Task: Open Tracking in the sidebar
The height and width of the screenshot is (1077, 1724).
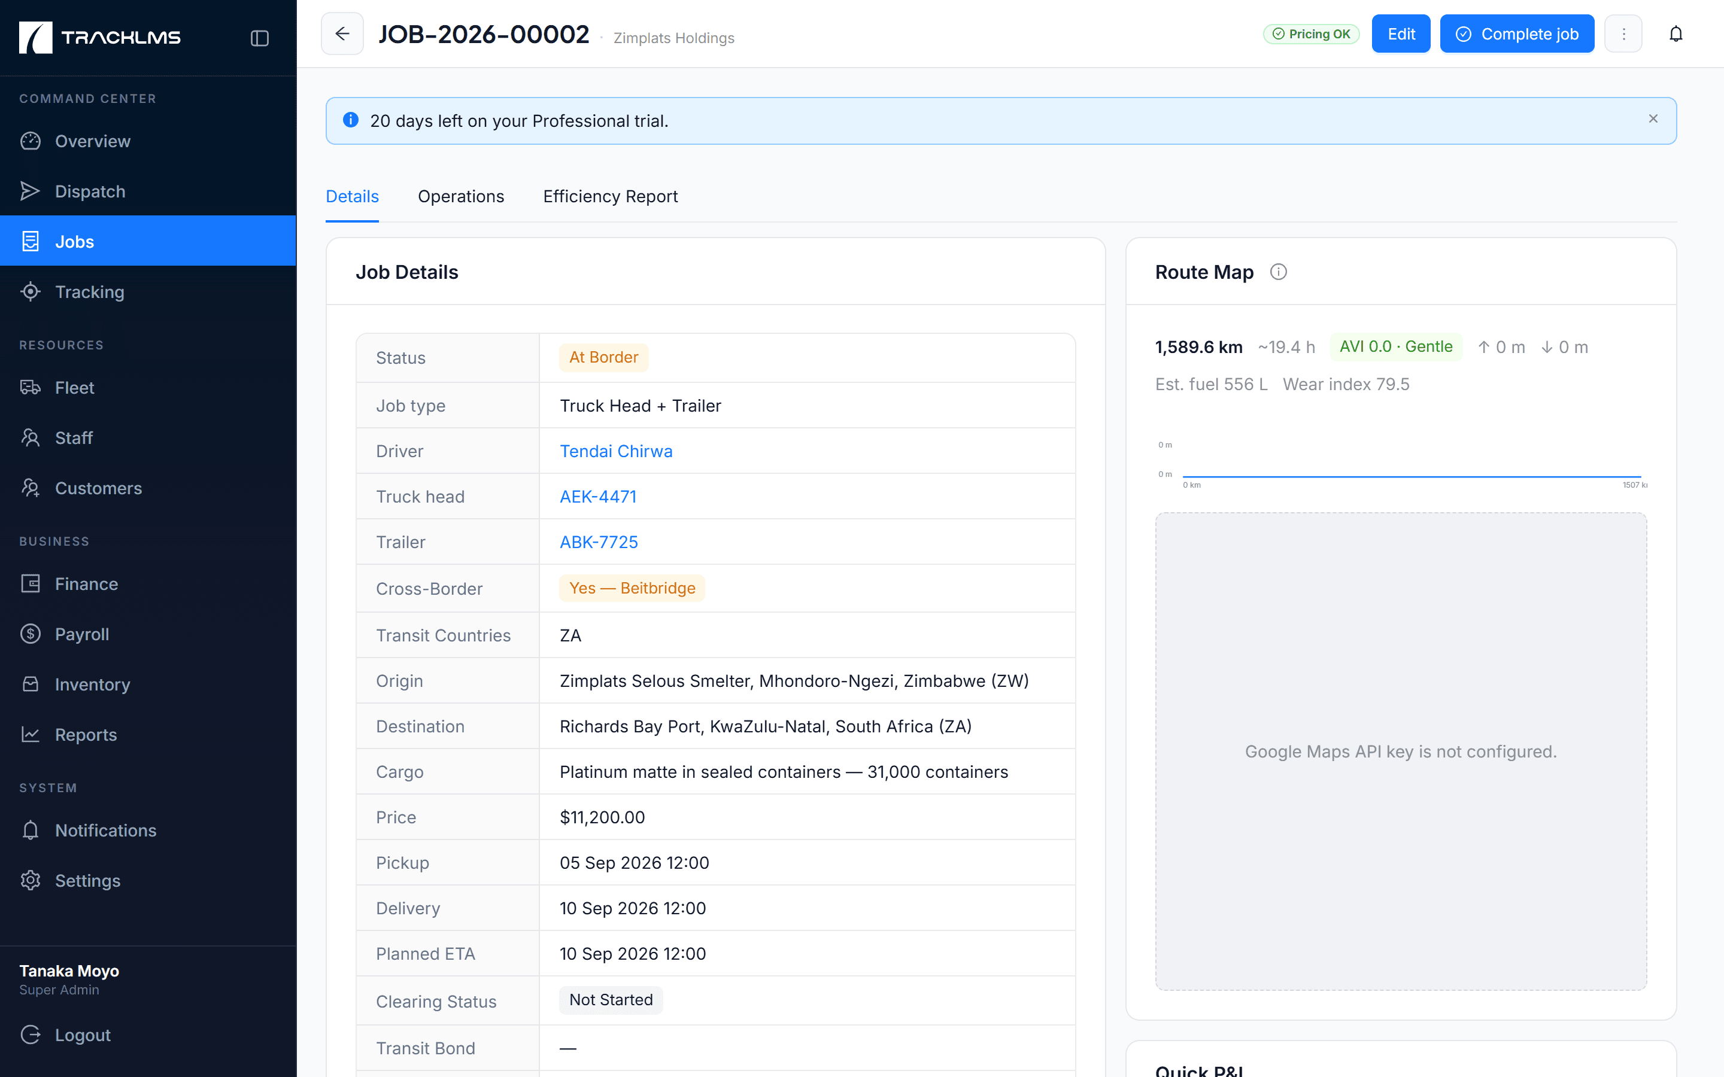Action: click(x=148, y=291)
